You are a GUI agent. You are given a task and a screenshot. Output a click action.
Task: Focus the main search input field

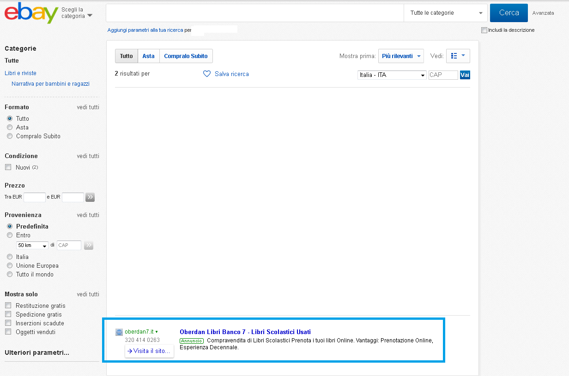pos(255,13)
